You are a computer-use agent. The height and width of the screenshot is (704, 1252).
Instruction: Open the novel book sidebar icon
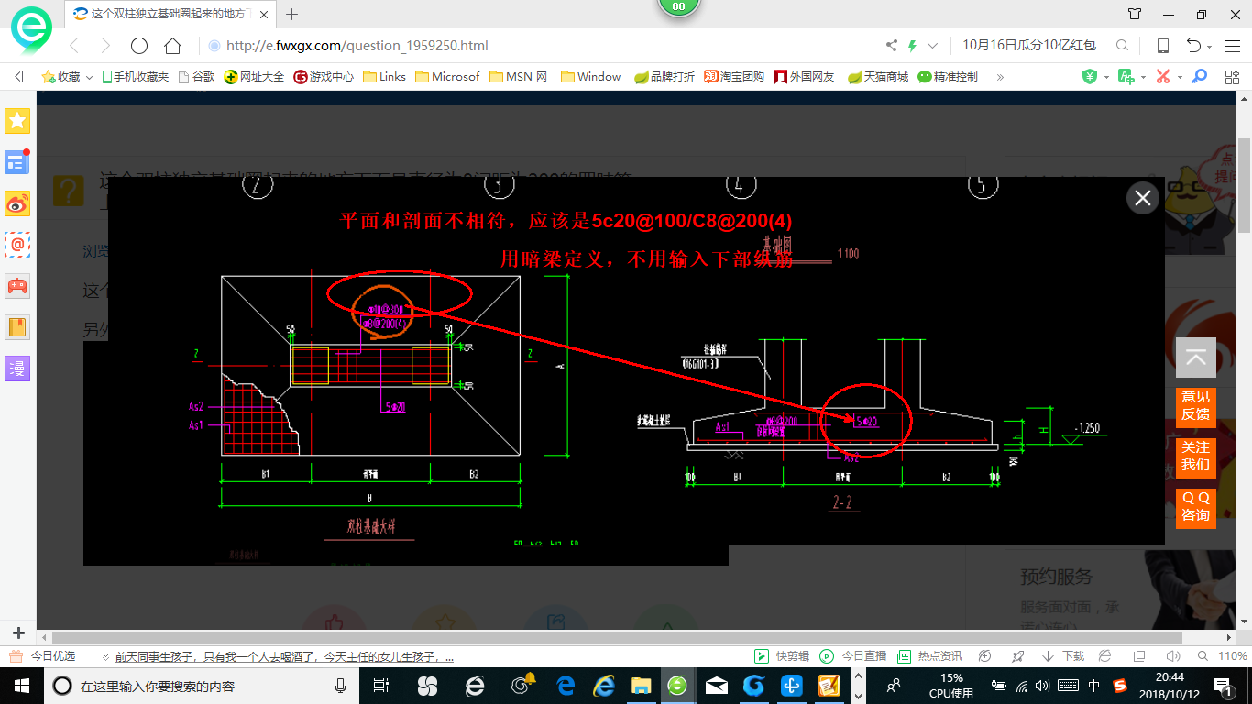coord(18,327)
